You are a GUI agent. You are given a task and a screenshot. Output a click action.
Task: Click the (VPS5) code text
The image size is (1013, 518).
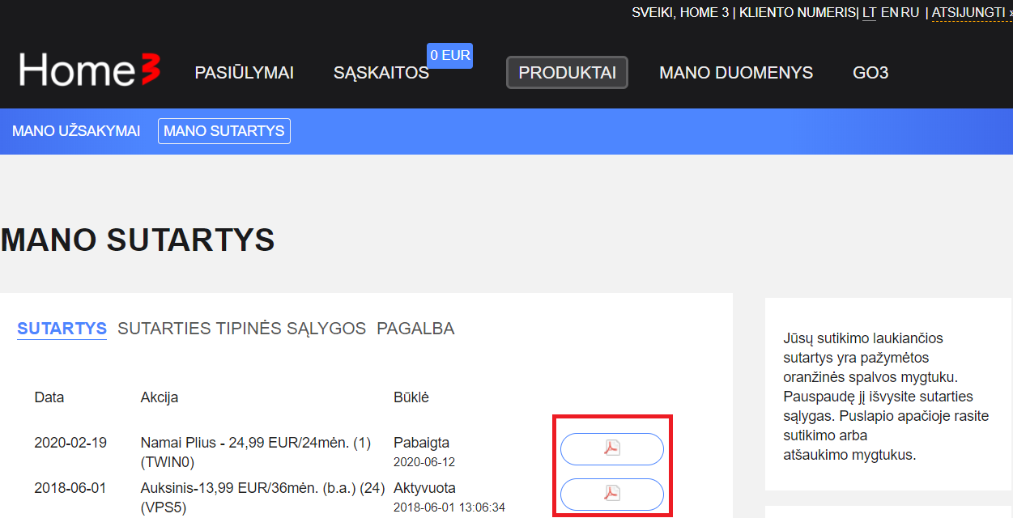(164, 507)
